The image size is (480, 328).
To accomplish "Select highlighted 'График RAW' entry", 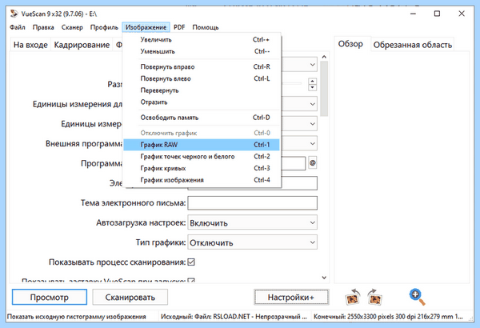I will [x=202, y=145].
